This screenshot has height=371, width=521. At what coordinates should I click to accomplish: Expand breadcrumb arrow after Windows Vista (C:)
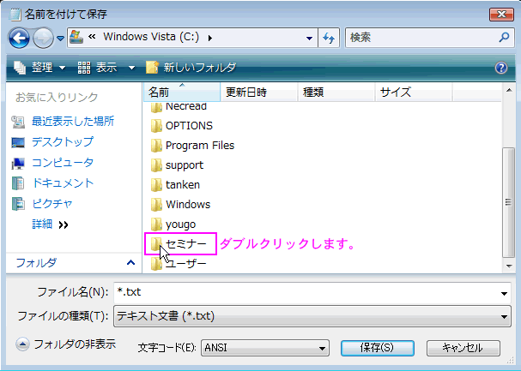click(210, 38)
